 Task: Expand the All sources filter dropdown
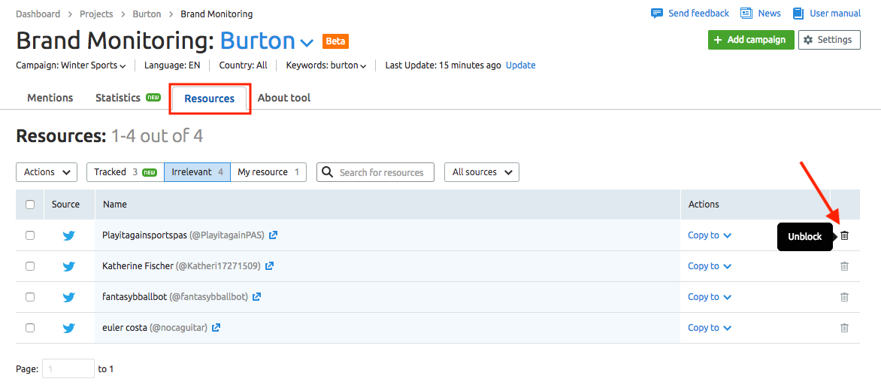pos(482,172)
